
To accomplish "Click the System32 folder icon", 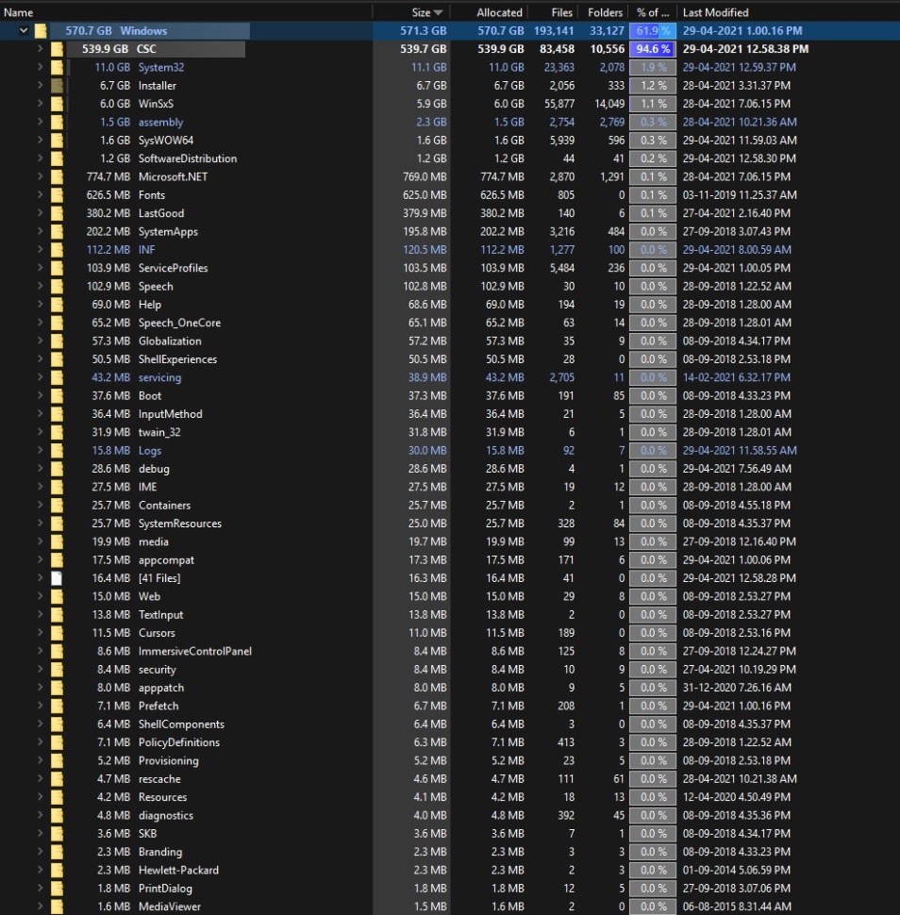I will (x=57, y=67).
